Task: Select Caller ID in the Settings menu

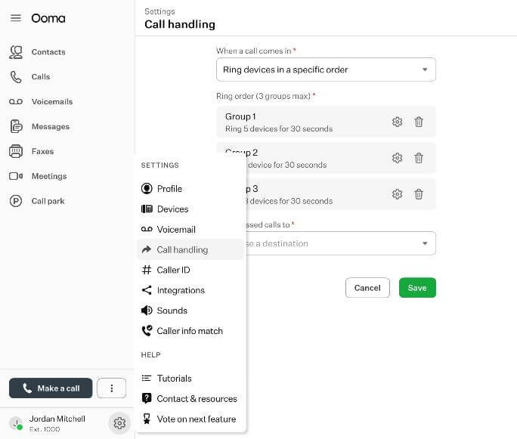Action: pyautogui.click(x=173, y=270)
